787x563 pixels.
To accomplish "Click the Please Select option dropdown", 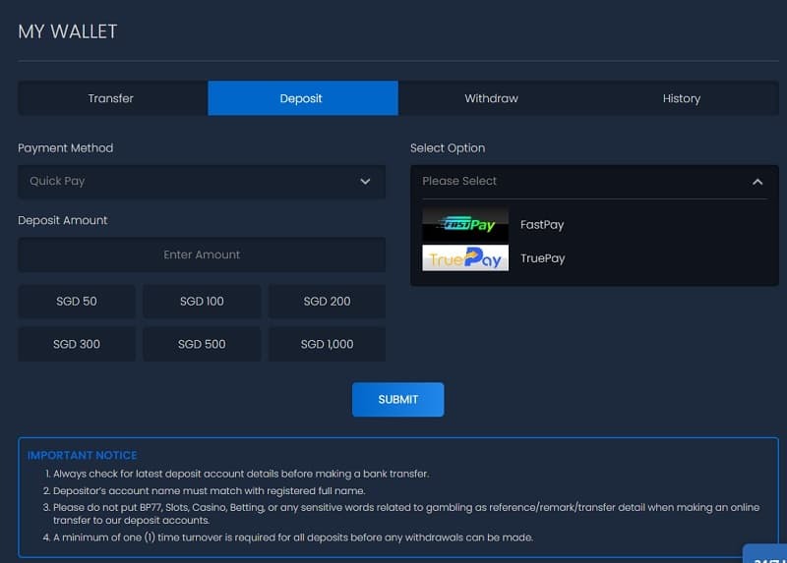I will [594, 182].
